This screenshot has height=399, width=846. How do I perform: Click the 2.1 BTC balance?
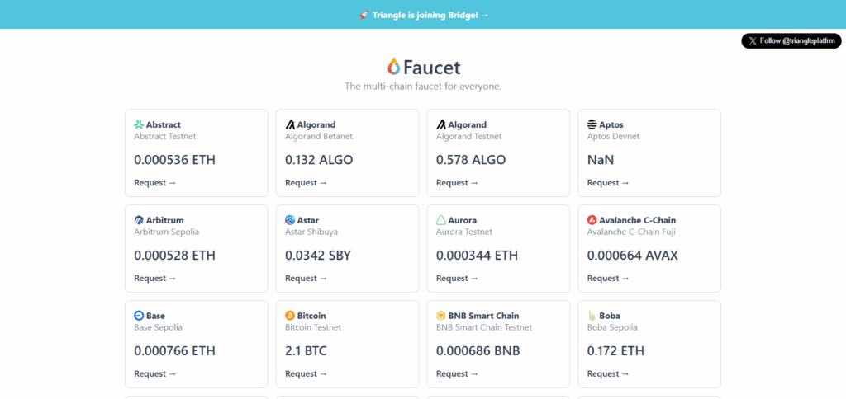pyautogui.click(x=306, y=350)
